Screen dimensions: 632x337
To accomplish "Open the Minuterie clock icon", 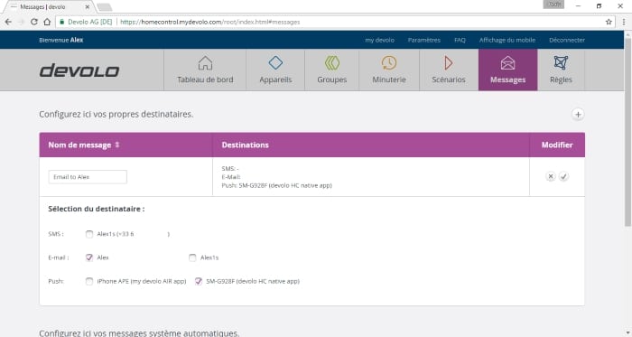I will (389, 63).
